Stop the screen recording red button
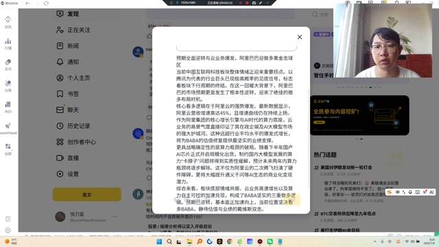 pos(247,3)
